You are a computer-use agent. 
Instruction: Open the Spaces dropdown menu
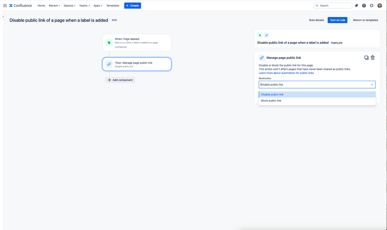point(69,5)
